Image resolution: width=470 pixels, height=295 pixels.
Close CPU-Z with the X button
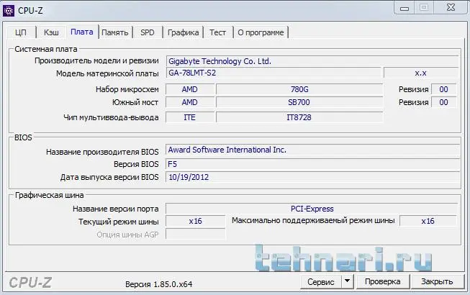(451, 8)
